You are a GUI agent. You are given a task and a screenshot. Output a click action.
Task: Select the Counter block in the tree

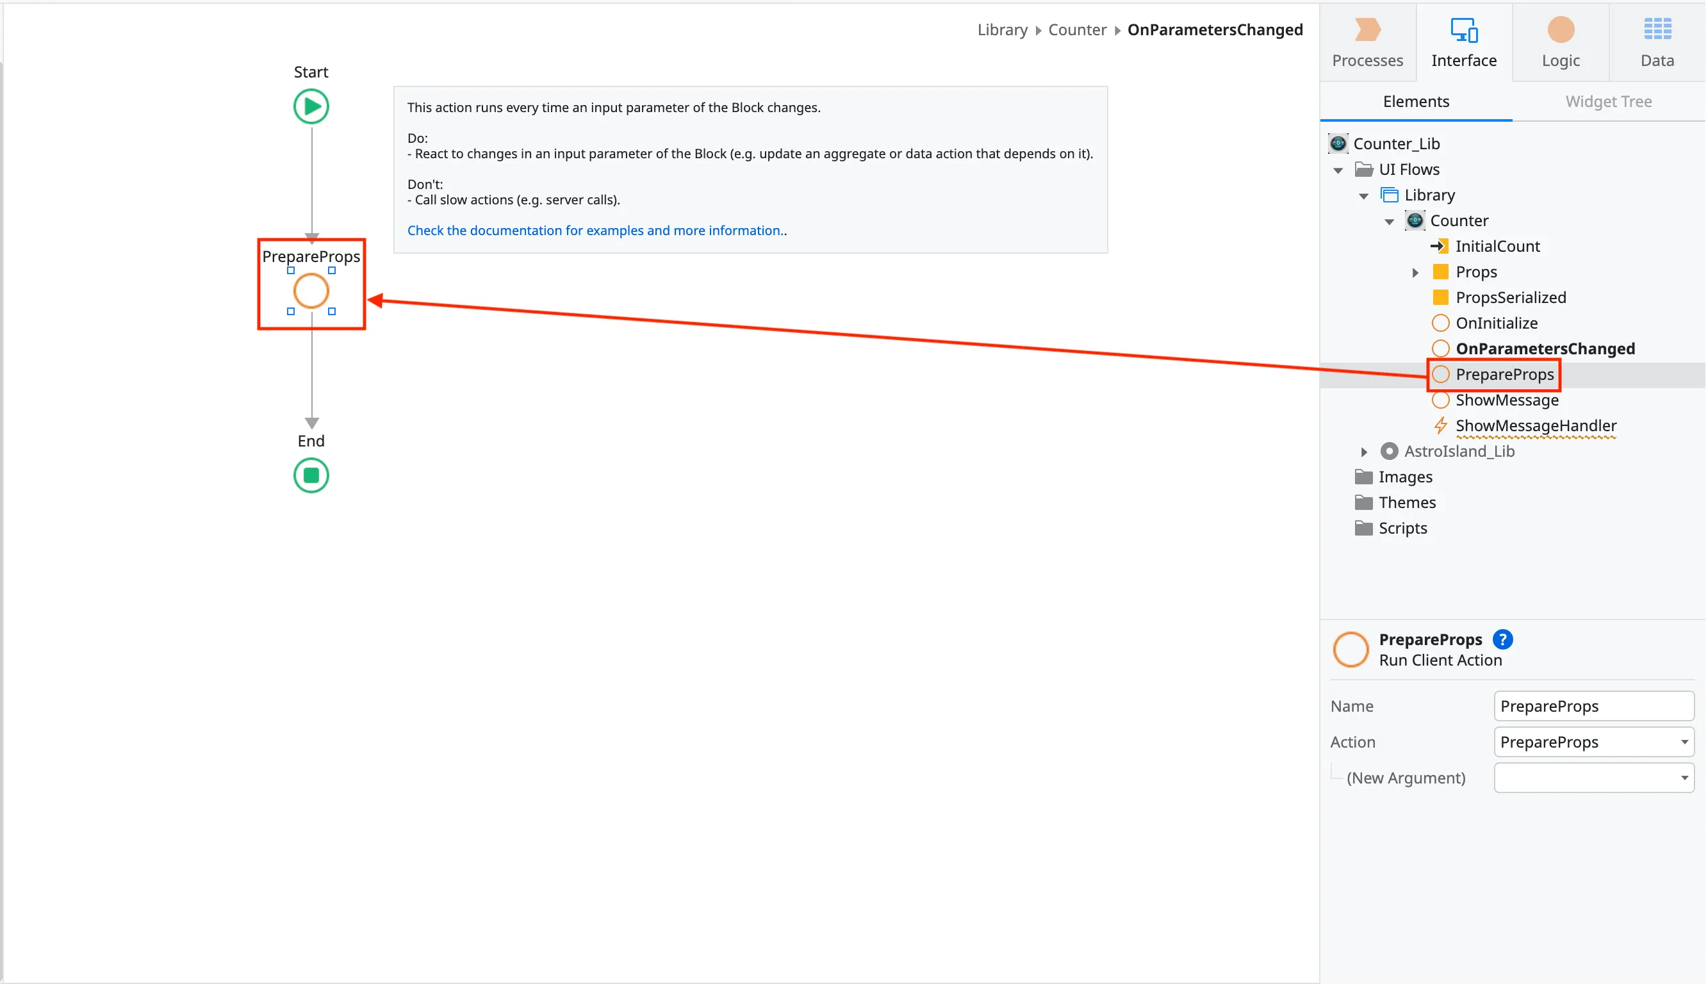pyautogui.click(x=1459, y=220)
